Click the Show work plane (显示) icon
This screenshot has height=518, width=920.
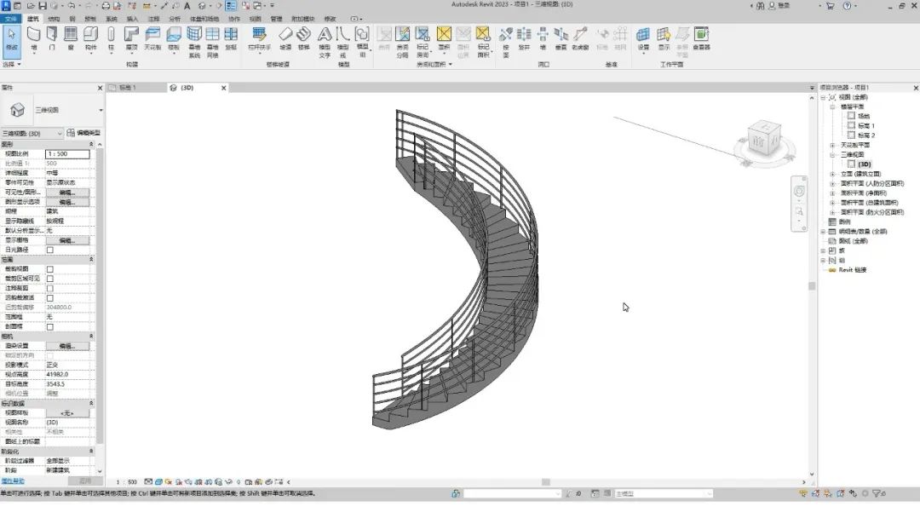664,38
